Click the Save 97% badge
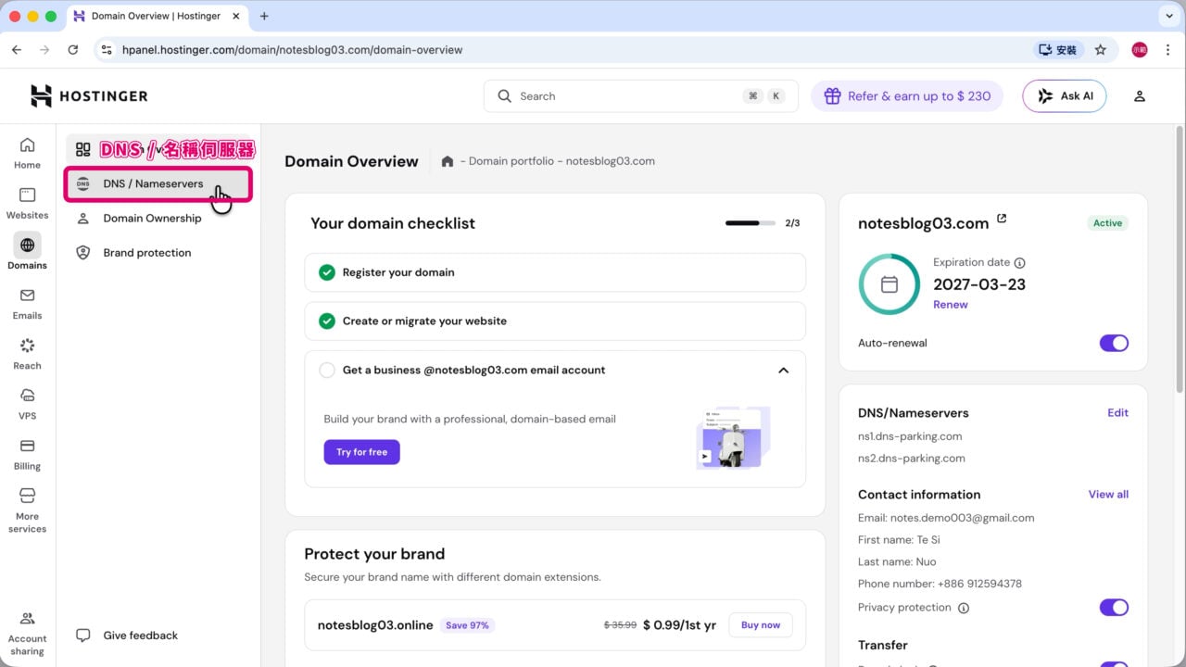Image resolution: width=1186 pixels, height=667 pixels. (x=467, y=625)
